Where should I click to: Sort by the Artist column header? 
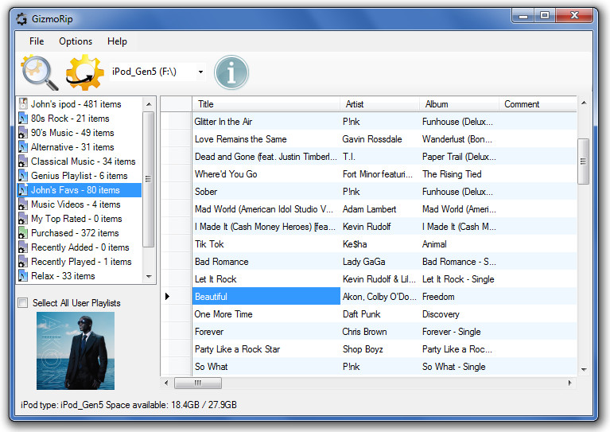pos(379,104)
